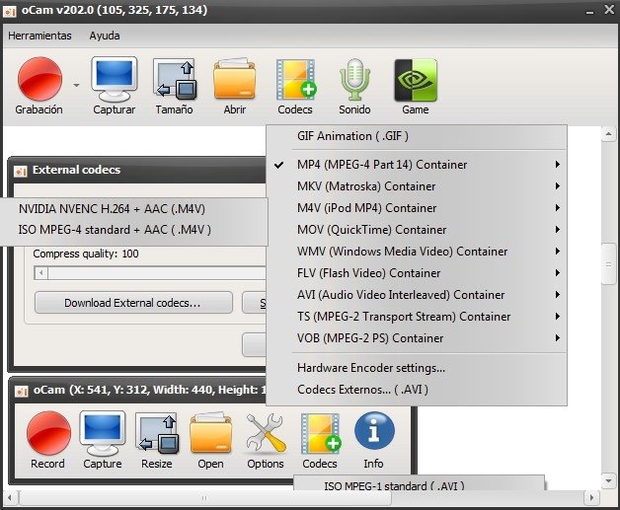Choose VOB (MPEG-2 PS) Container

click(x=417, y=338)
